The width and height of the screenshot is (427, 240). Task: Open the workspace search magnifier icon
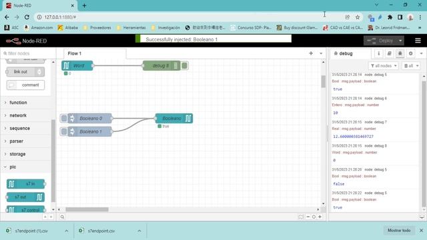pyautogui.click(x=62, y=217)
